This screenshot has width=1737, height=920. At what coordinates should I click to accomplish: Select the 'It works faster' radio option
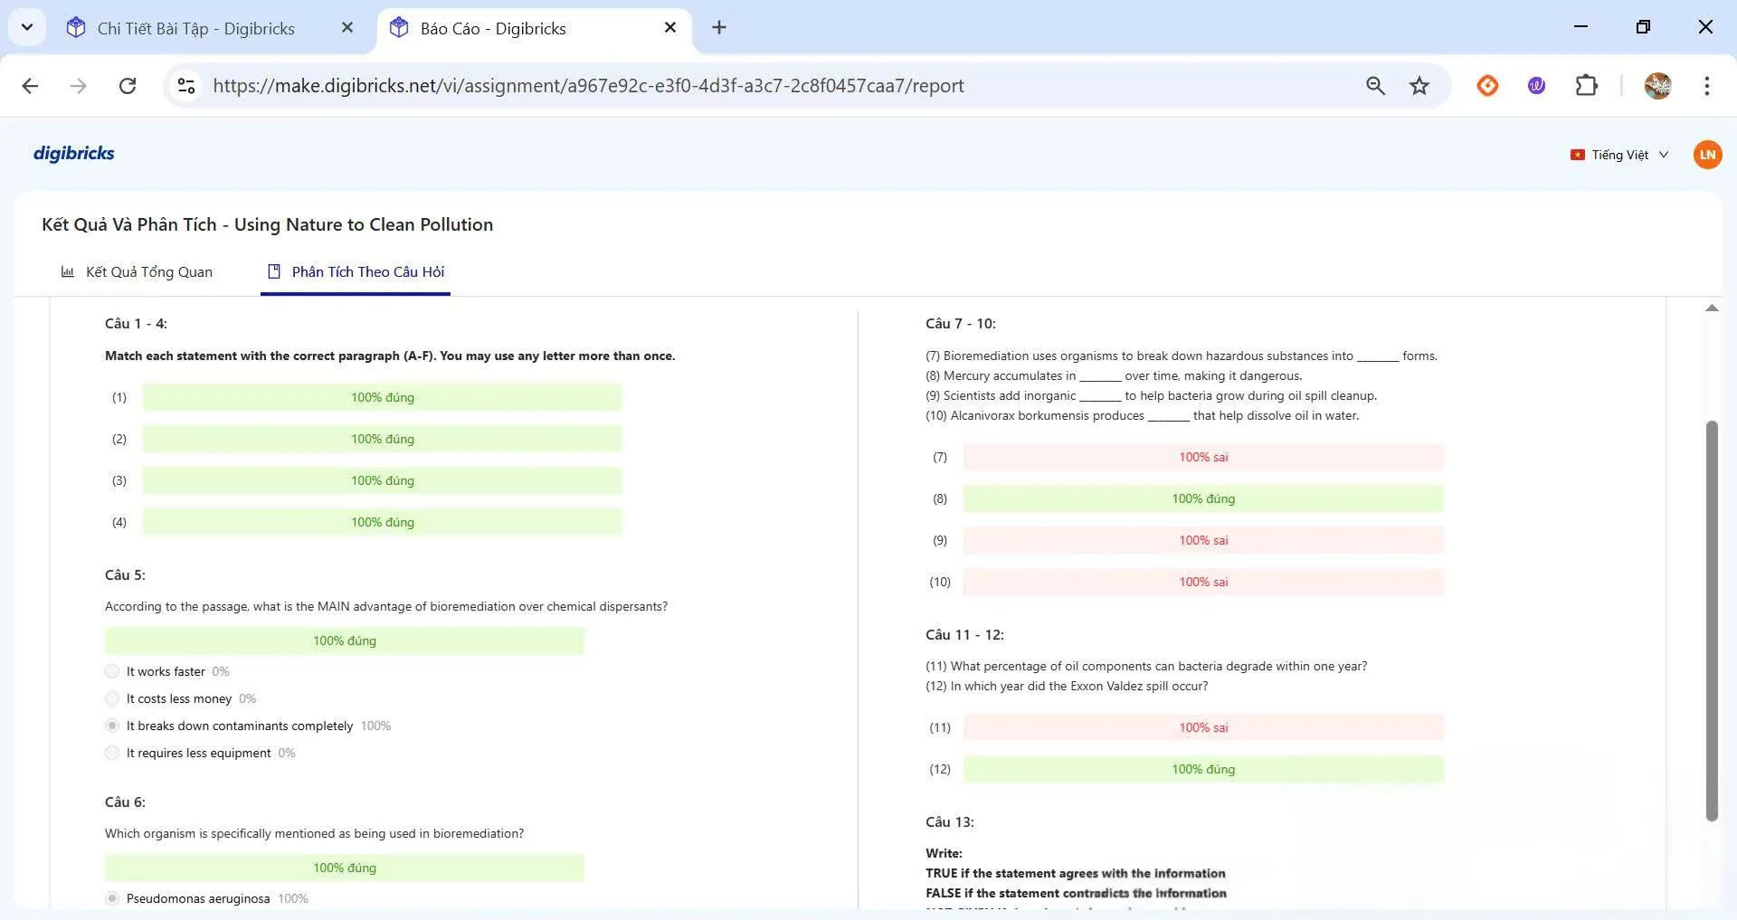pos(112,671)
